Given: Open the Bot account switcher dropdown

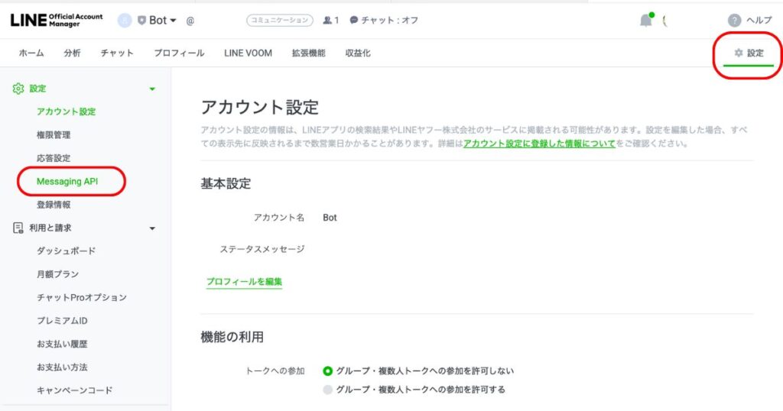Looking at the screenshot, I should point(163,21).
